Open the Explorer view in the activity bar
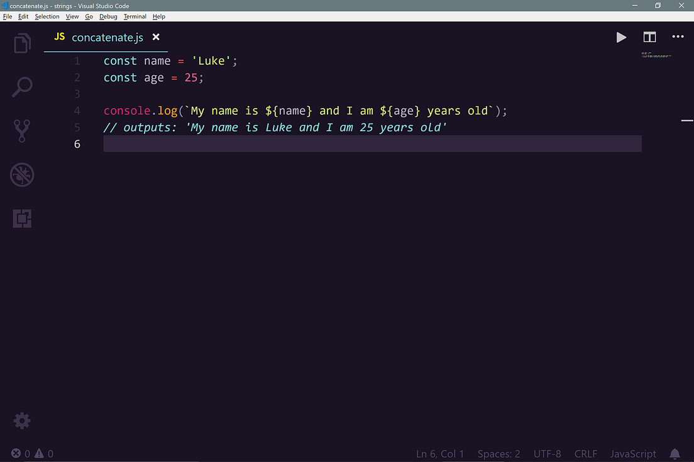The image size is (694, 462). 22,43
